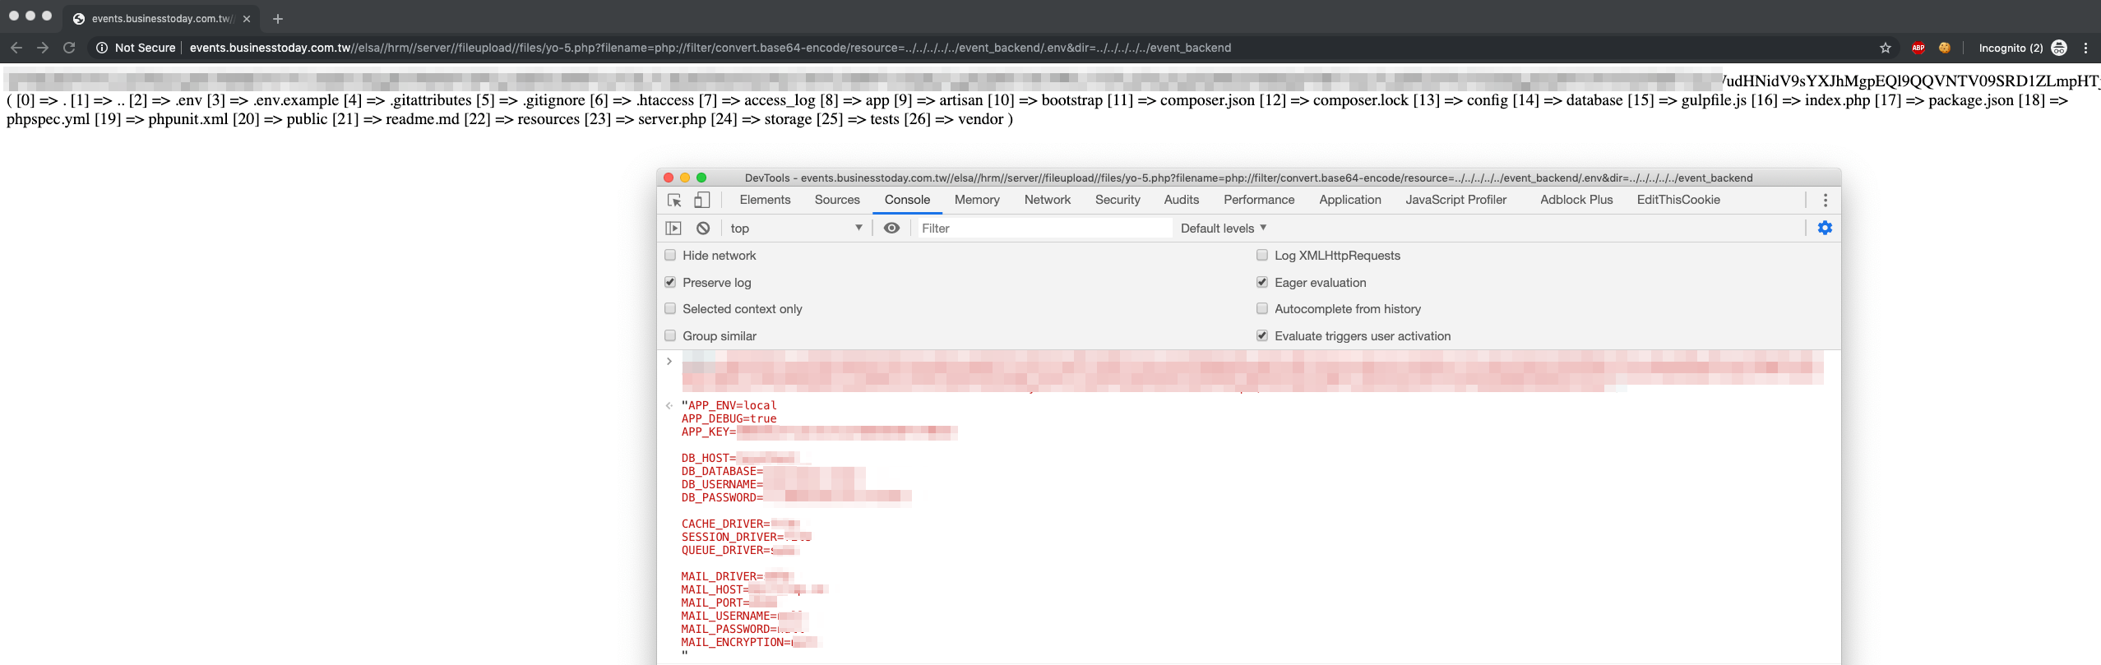2101x665 pixels.
Task: Click the browser forward arrow
Action: click(43, 48)
